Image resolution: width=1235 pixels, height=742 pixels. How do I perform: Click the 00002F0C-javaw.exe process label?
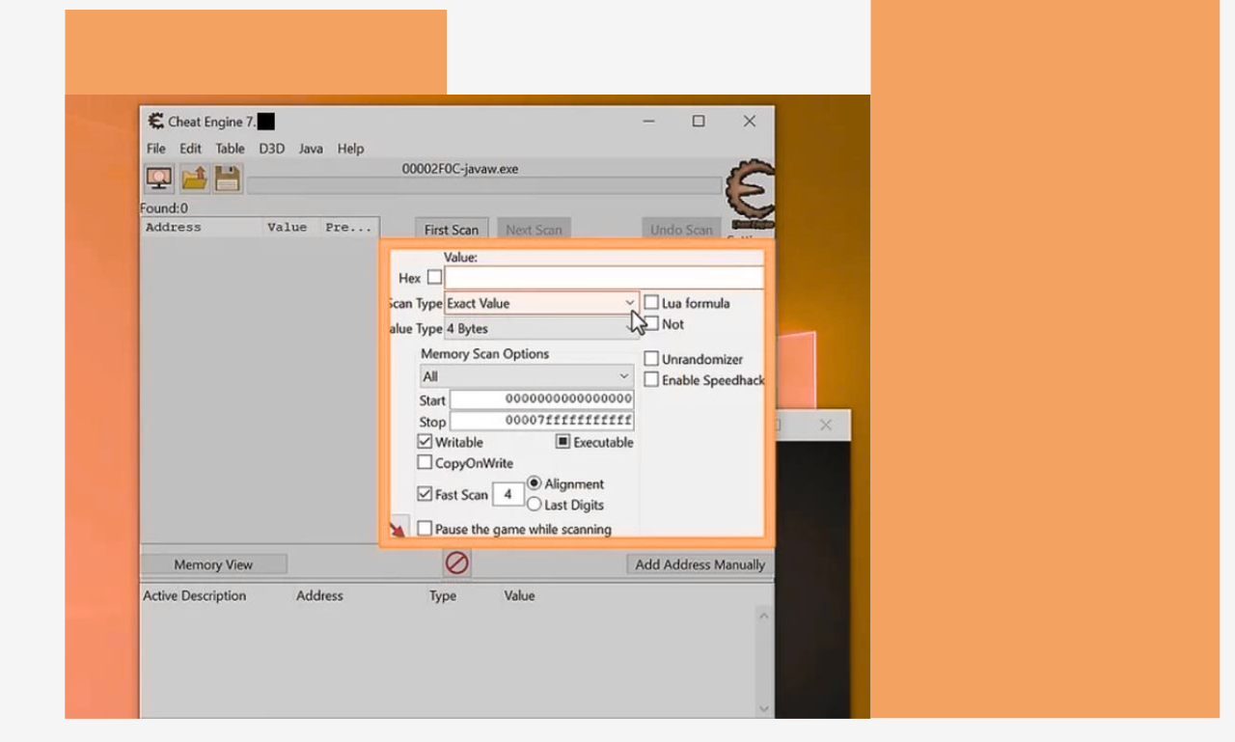pyautogui.click(x=460, y=168)
